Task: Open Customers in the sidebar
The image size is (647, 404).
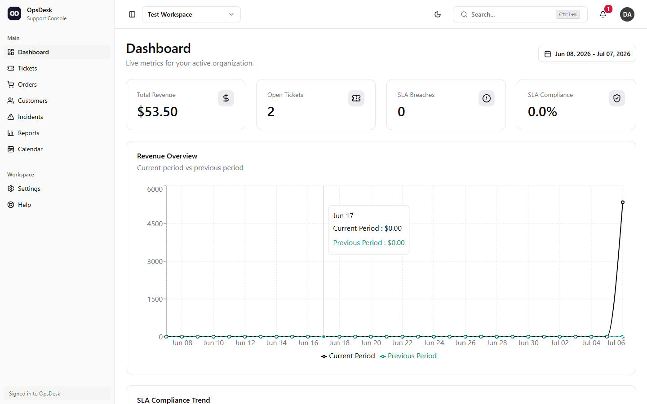Action: pos(57,101)
